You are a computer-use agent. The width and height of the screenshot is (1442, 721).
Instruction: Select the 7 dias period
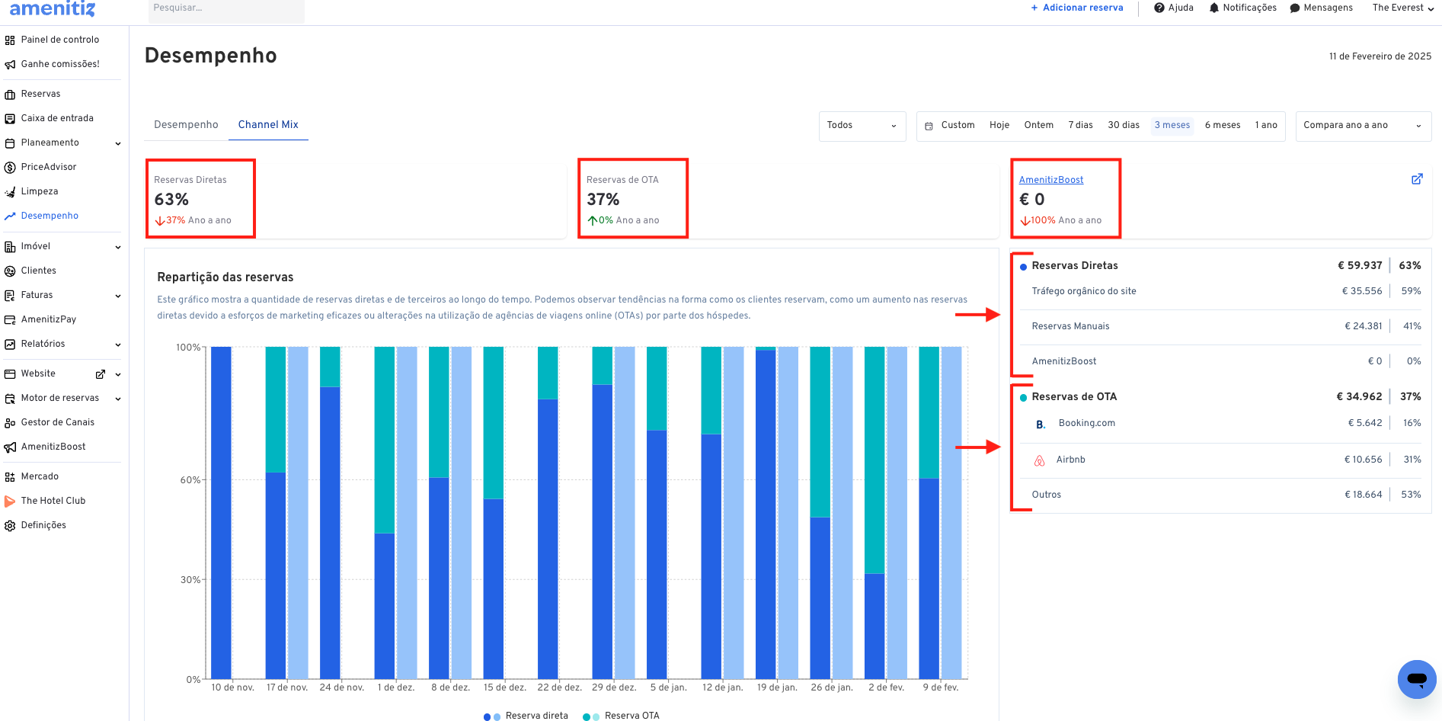1080,126
